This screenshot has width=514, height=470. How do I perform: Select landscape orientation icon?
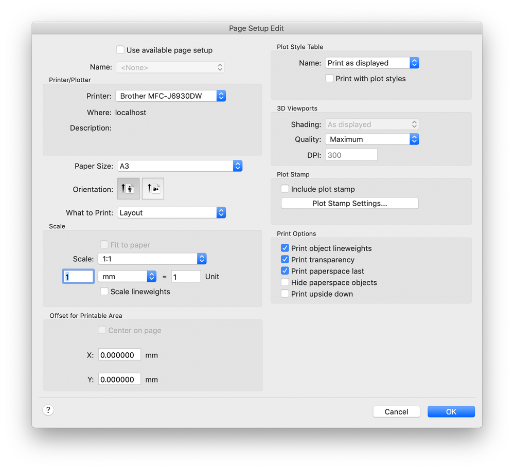pos(153,189)
